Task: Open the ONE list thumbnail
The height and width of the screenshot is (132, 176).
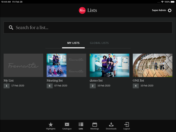Action: coord(152,65)
